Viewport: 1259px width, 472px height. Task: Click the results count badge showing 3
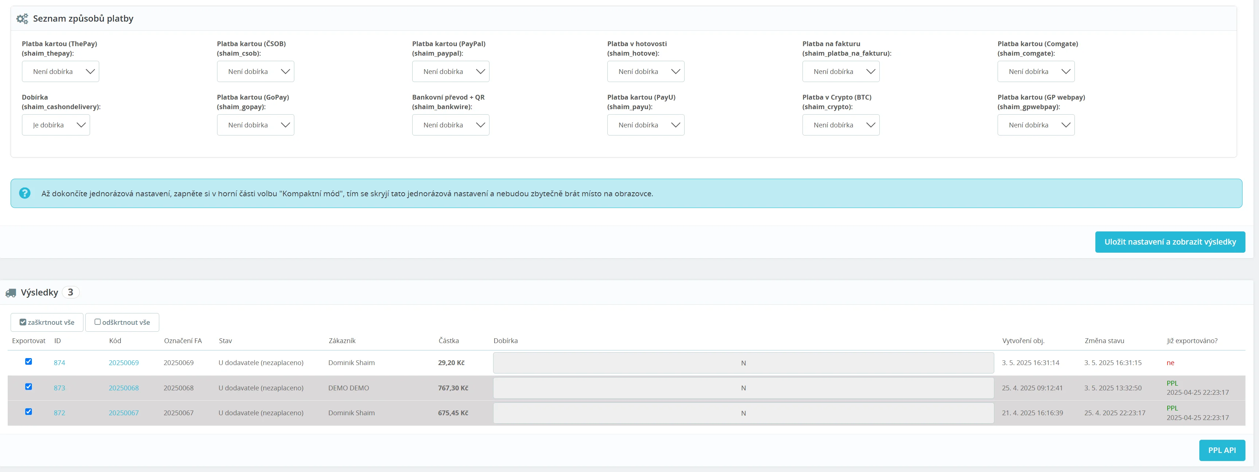pyautogui.click(x=70, y=292)
